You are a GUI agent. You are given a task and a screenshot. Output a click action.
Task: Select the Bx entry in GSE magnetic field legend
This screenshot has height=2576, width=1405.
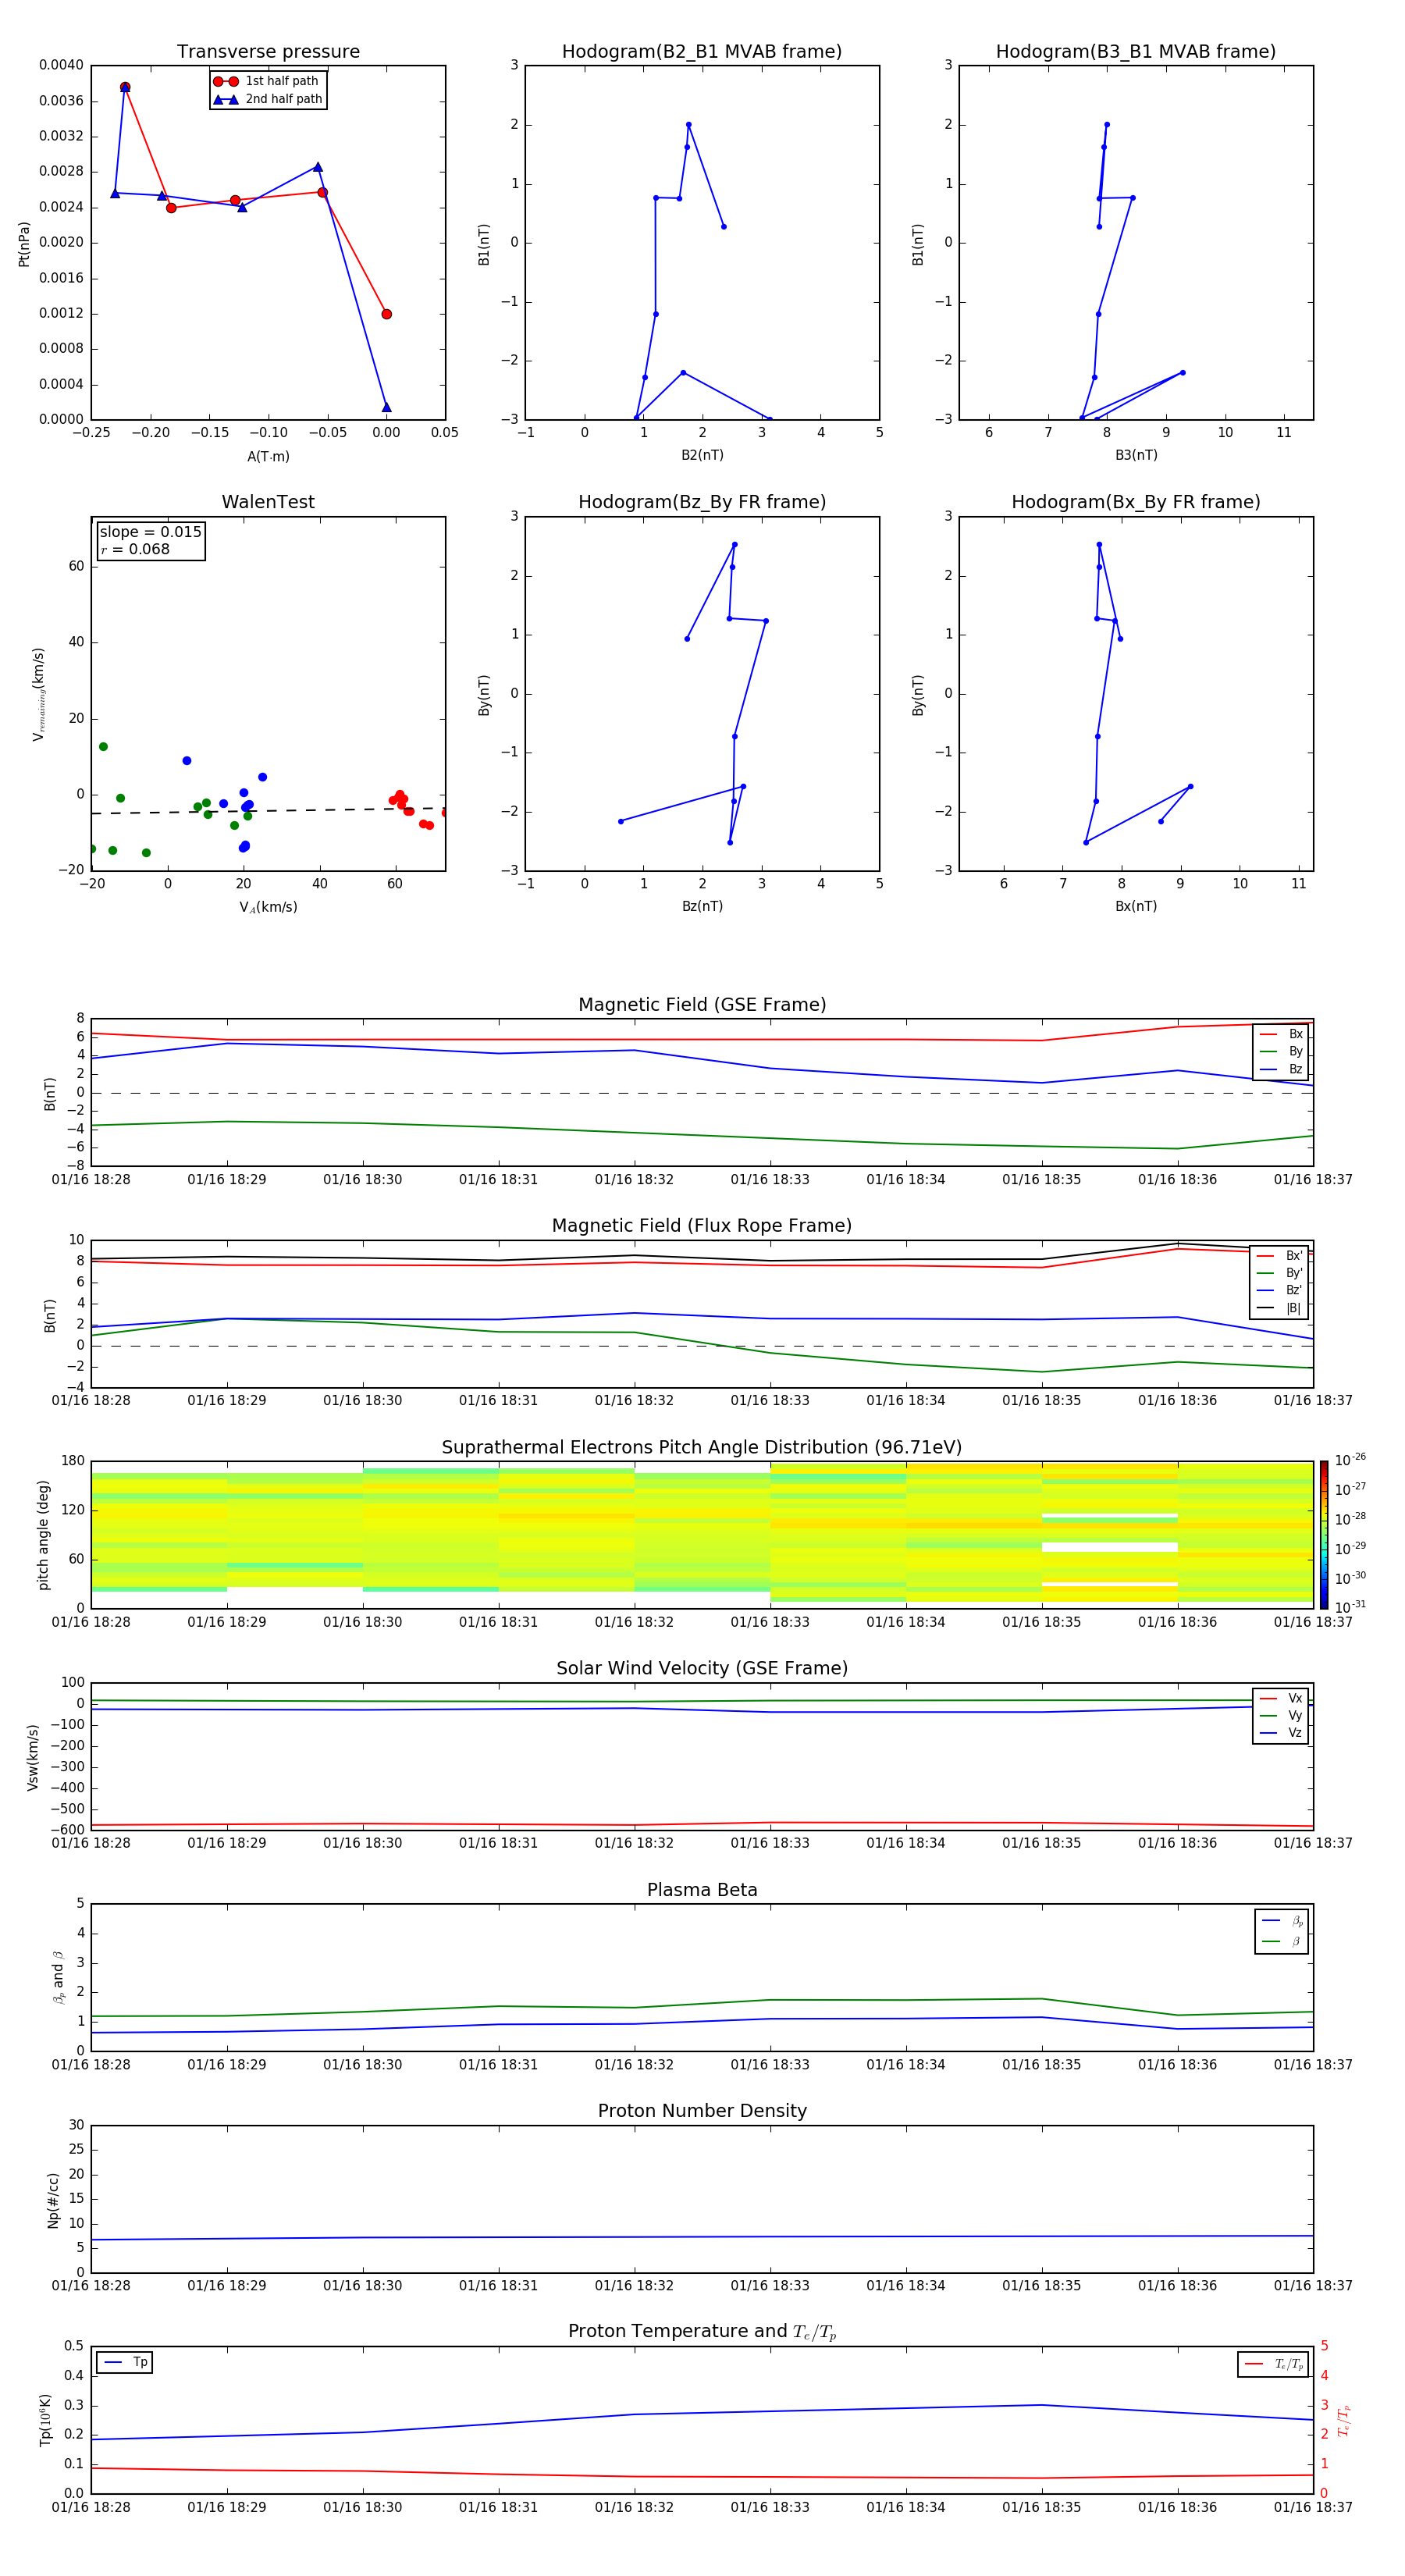1281,1034
